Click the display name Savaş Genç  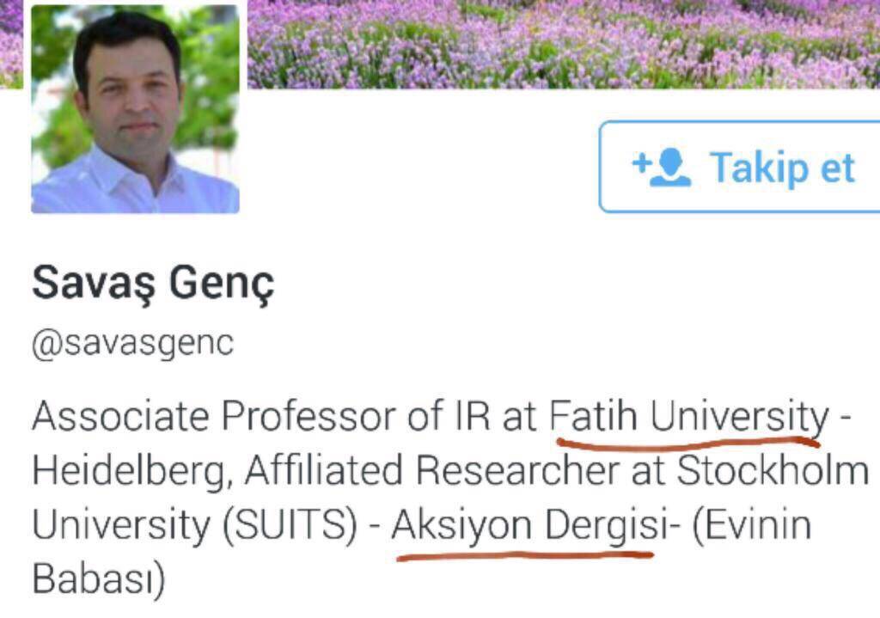click(x=154, y=284)
